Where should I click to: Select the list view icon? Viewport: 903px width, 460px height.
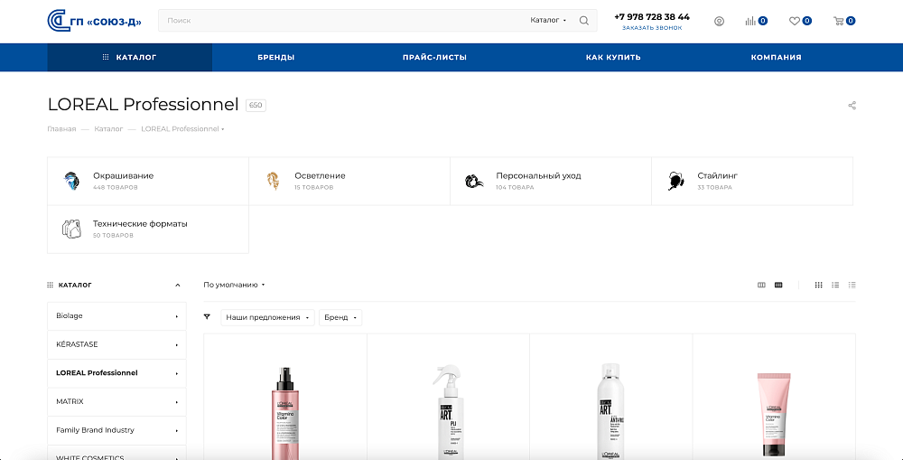click(835, 285)
